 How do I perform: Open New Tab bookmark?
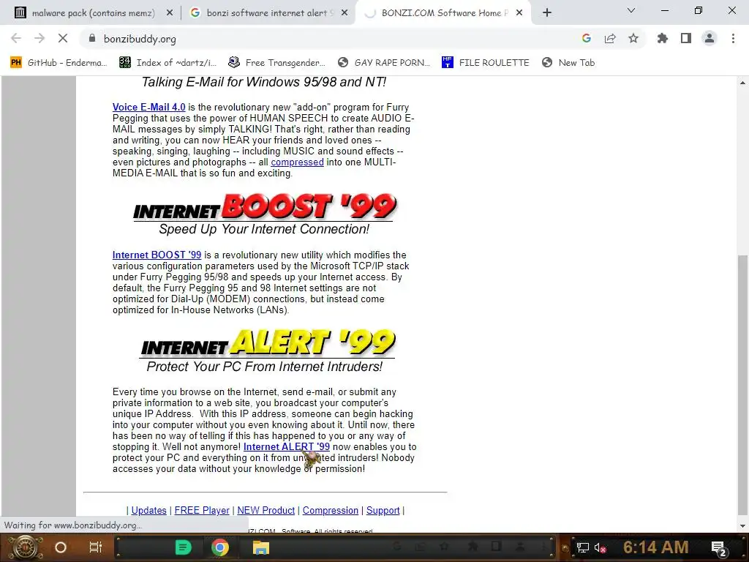[x=568, y=63]
